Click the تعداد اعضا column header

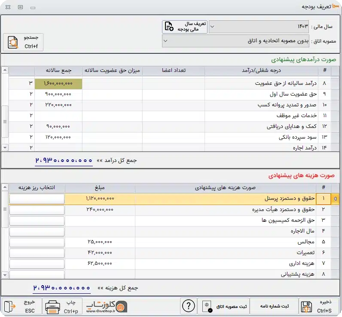(x=174, y=70)
